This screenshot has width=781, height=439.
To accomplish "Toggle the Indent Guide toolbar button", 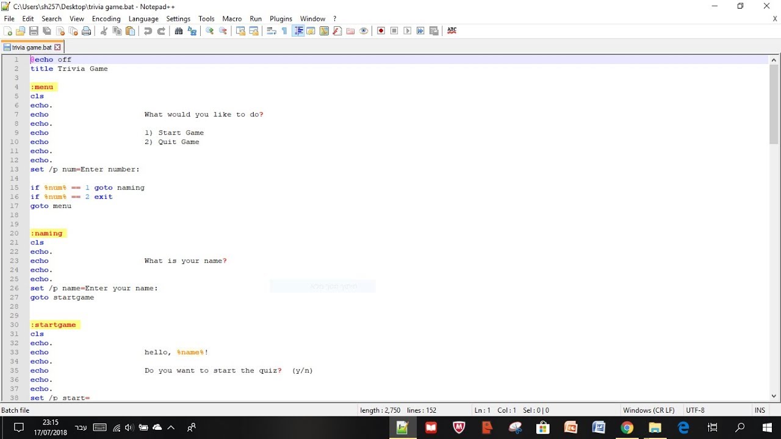I will coord(298,31).
